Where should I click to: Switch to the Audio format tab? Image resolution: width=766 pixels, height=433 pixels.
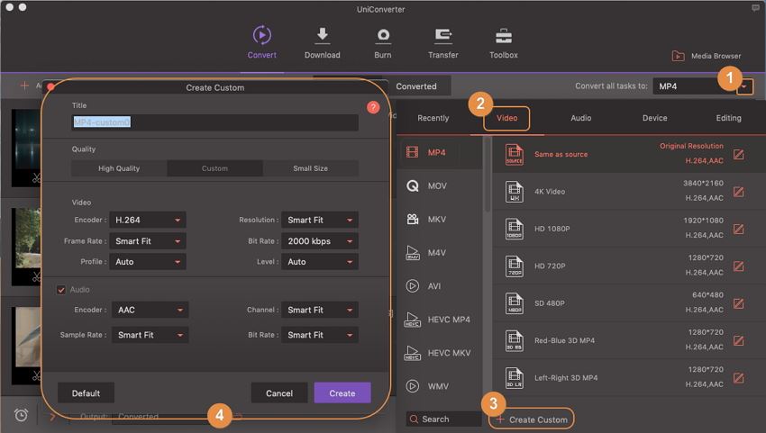581,118
